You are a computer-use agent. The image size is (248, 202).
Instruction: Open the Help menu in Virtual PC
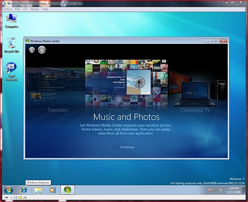(x=45, y=9)
